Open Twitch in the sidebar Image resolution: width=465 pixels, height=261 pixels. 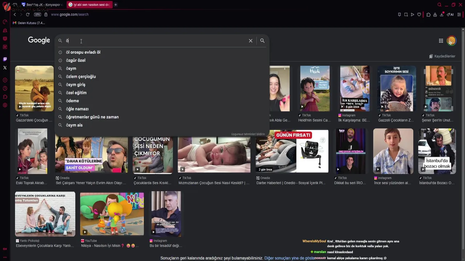click(x=5, y=59)
